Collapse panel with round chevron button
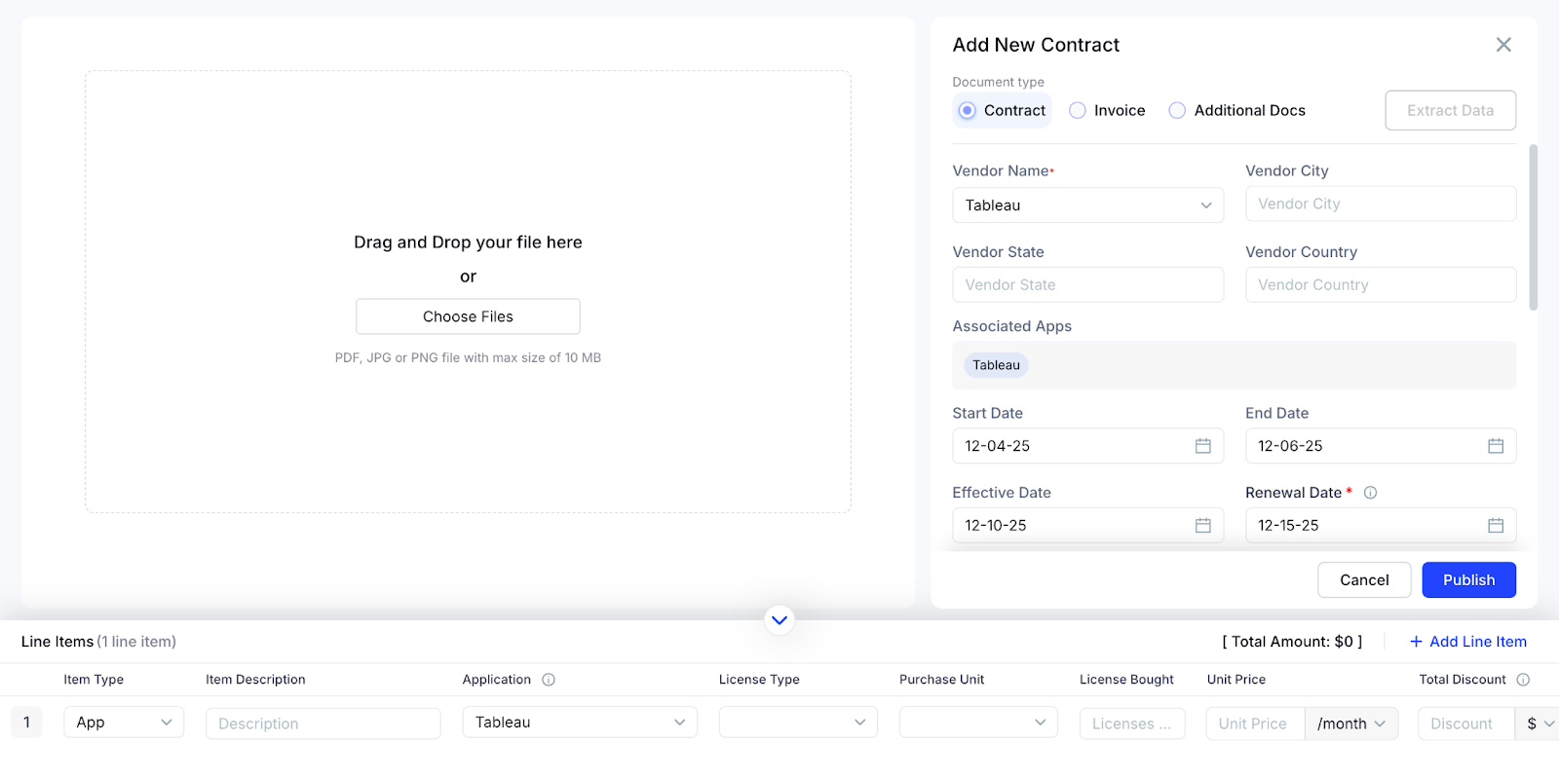 click(x=779, y=619)
